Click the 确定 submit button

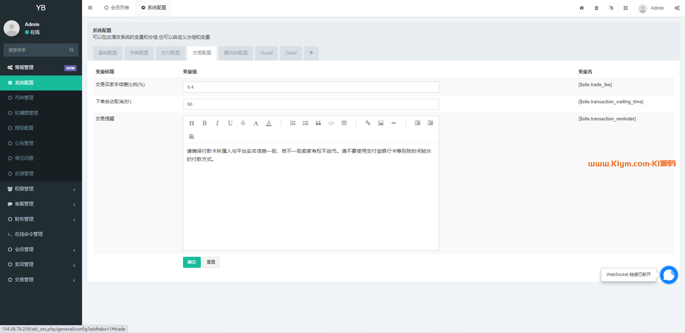pyautogui.click(x=192, y=262)
